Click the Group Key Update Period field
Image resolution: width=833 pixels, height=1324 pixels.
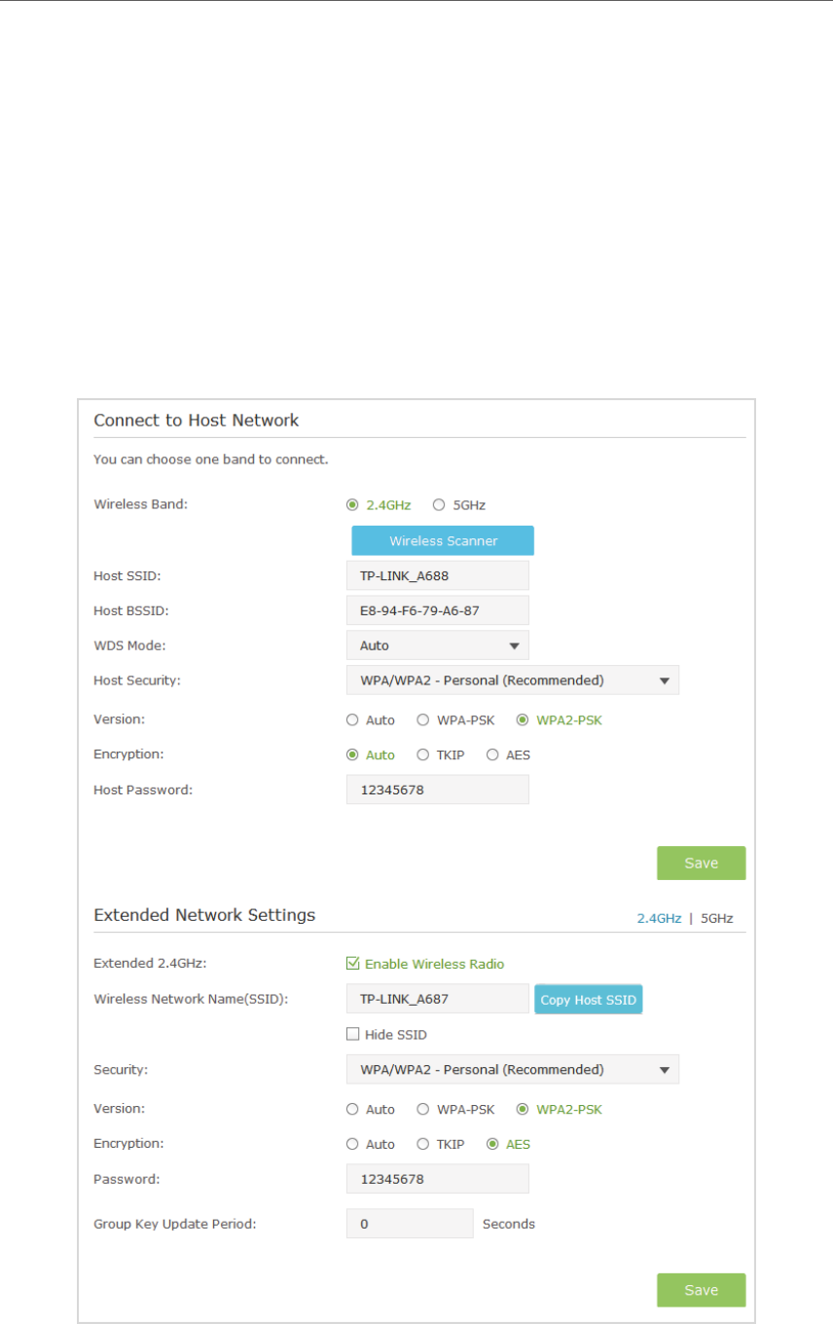(x=410, y=1224)
